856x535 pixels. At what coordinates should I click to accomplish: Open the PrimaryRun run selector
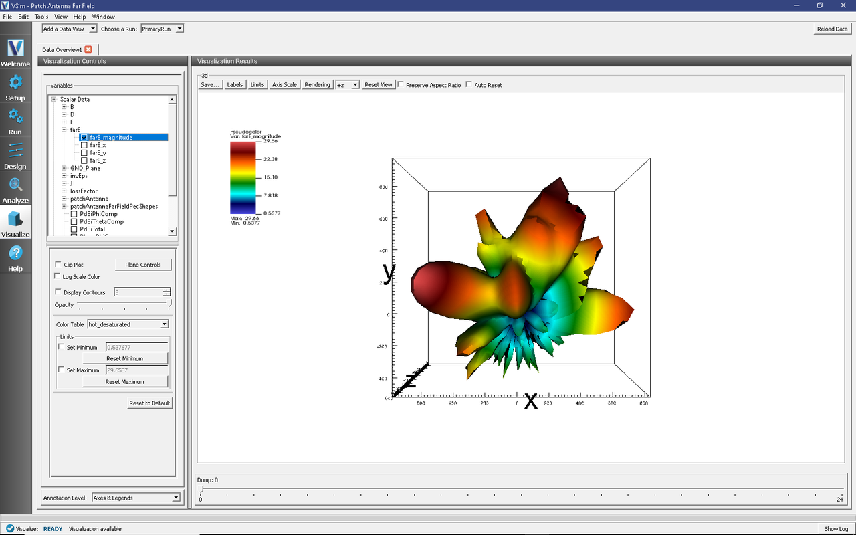pyautogui.click(x=162, y=29)
